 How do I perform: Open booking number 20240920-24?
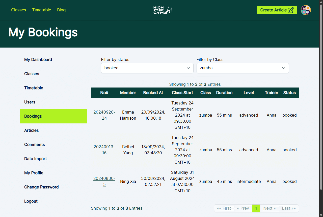point(104,115)
